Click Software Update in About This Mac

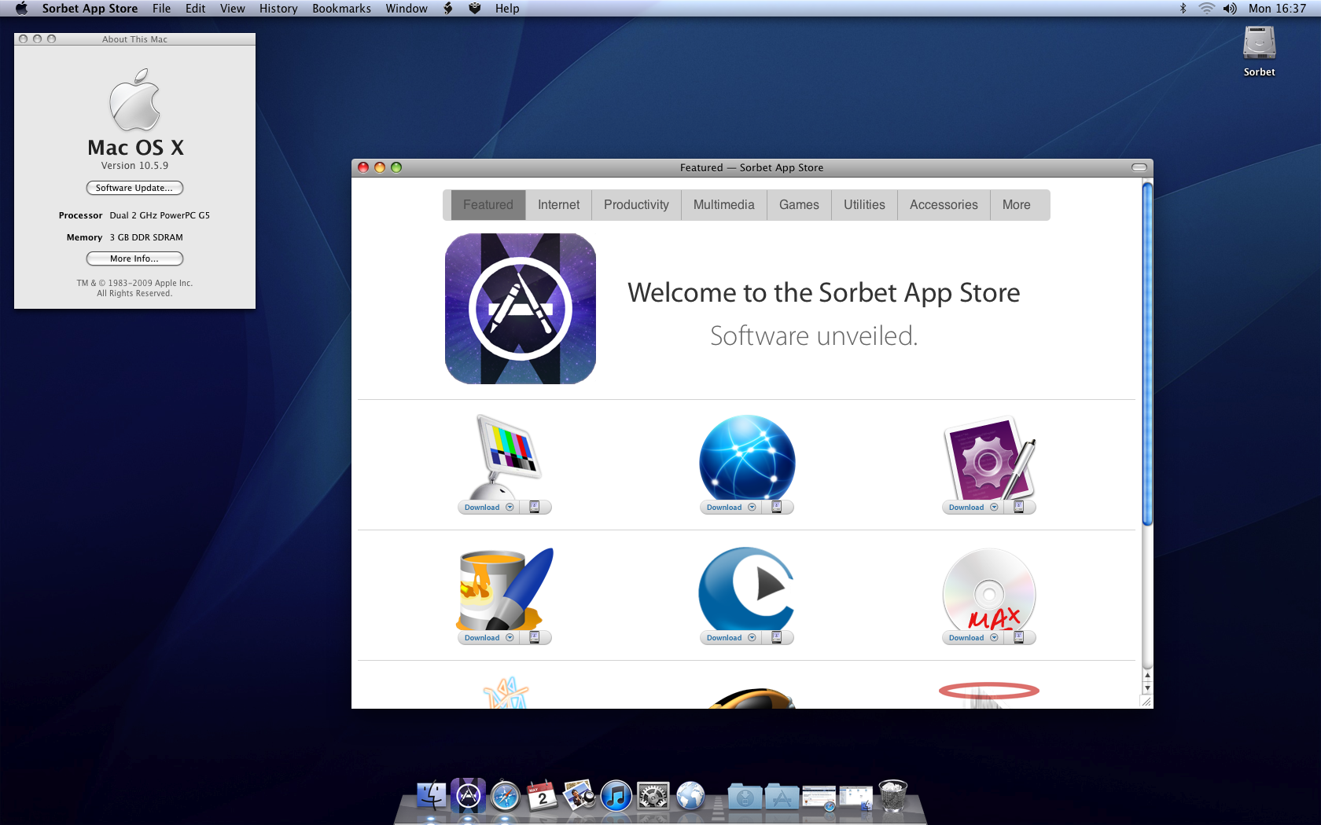(134, 188)
